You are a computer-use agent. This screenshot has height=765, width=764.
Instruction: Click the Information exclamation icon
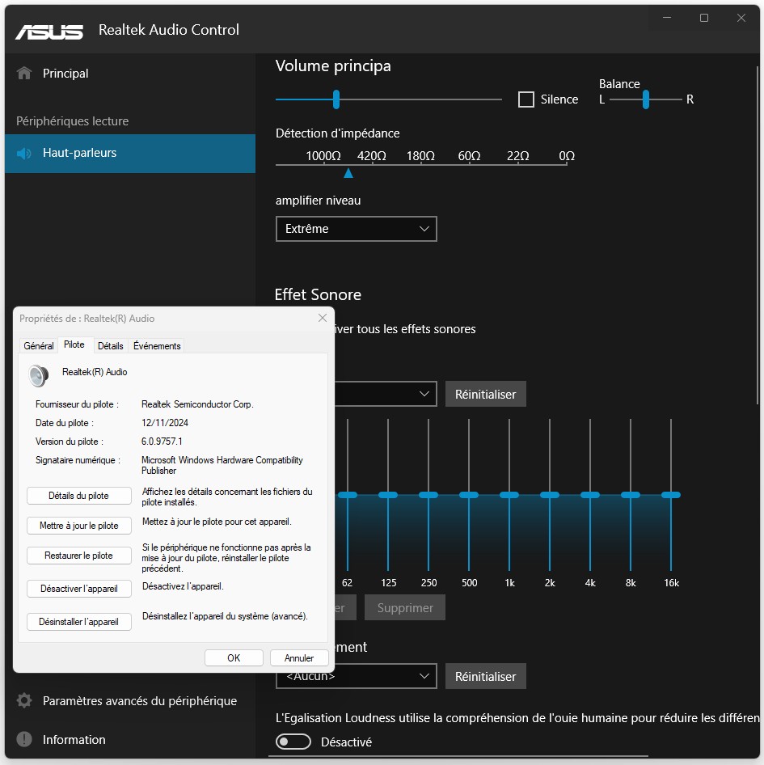coord(24,740)
